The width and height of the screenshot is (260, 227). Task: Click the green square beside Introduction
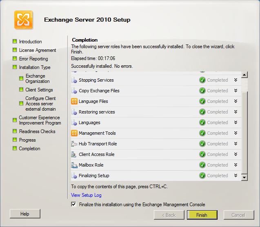(x=15, y=41)
